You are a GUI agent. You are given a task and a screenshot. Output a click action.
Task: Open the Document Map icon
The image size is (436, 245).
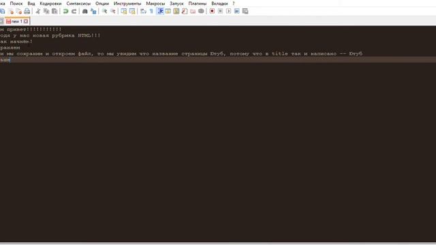[x=176, y=11]
